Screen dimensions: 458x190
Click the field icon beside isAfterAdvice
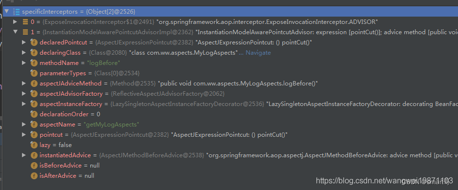click(x=34, y=176)
